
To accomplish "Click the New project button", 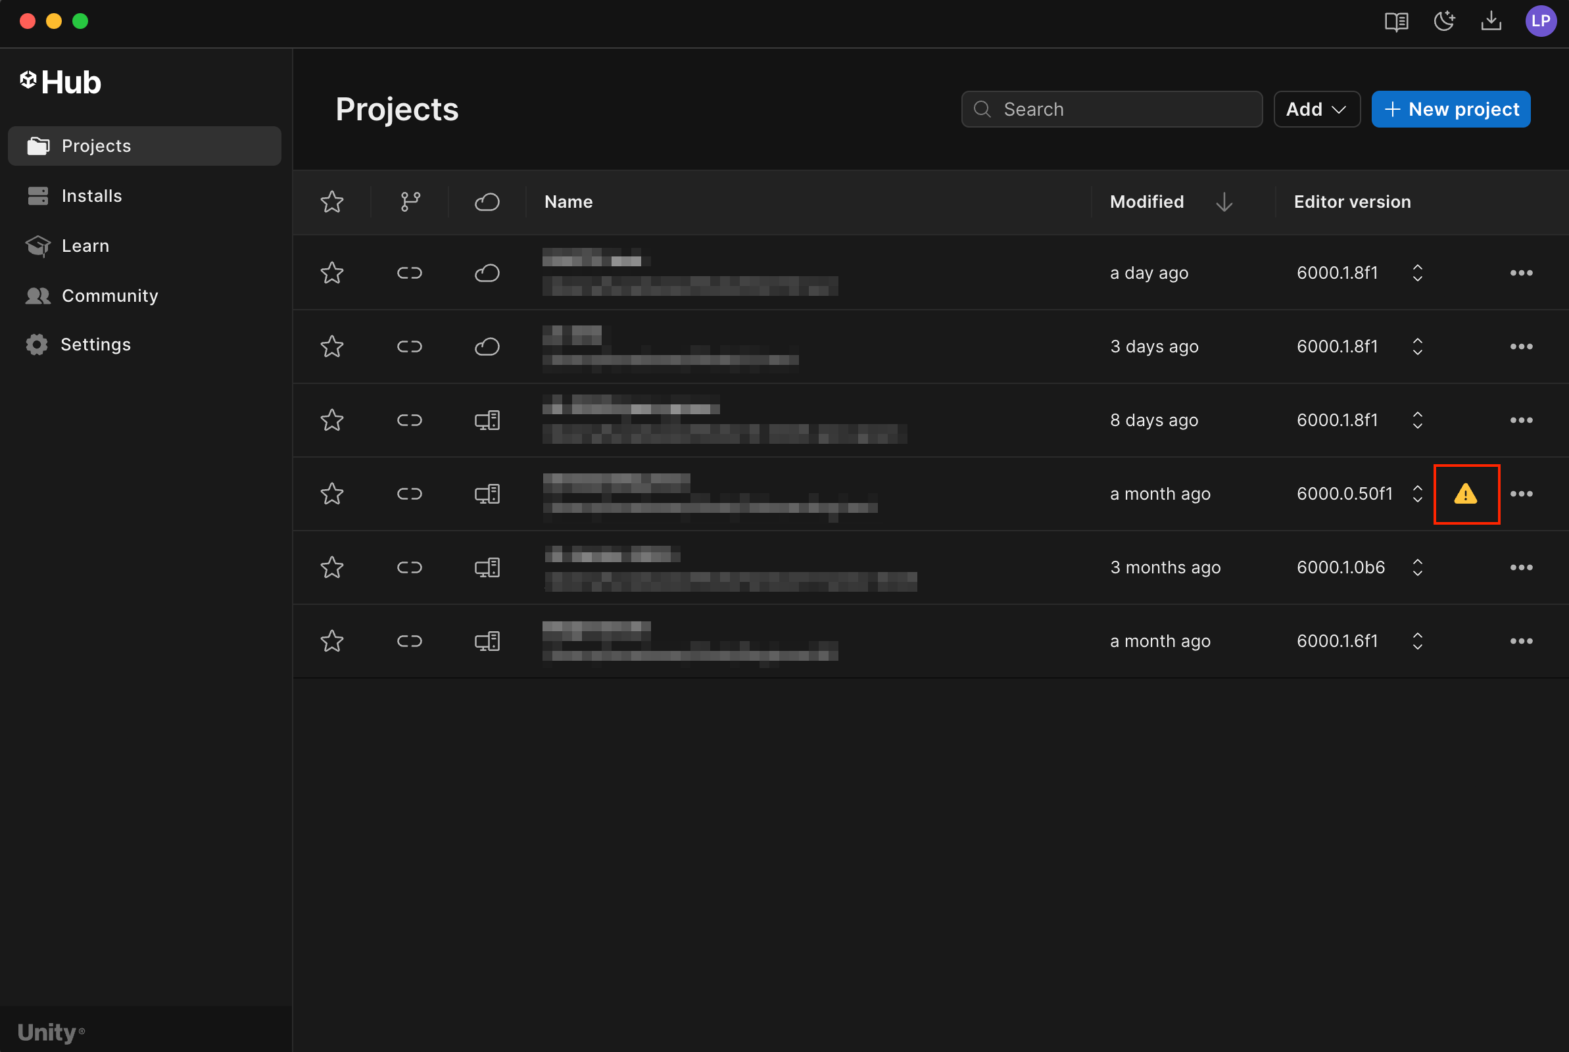I will pyautogui.click(x=1450, y=109).
